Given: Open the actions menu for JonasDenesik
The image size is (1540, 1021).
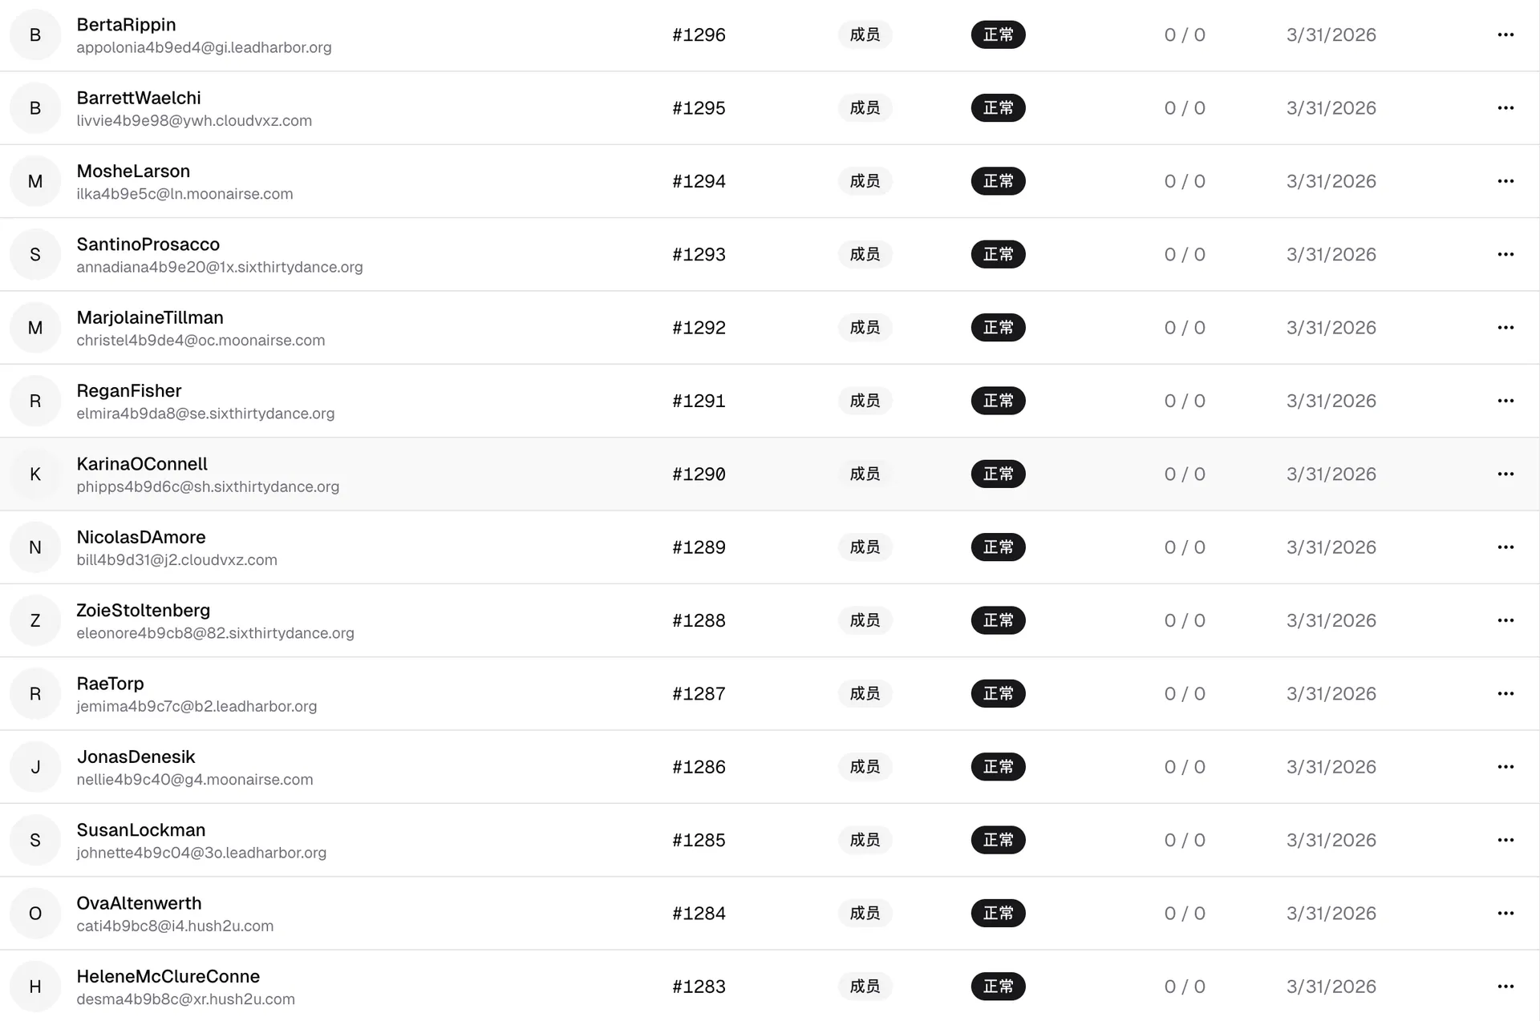Looking at the screenshot, I should (x=1506, y=767).
